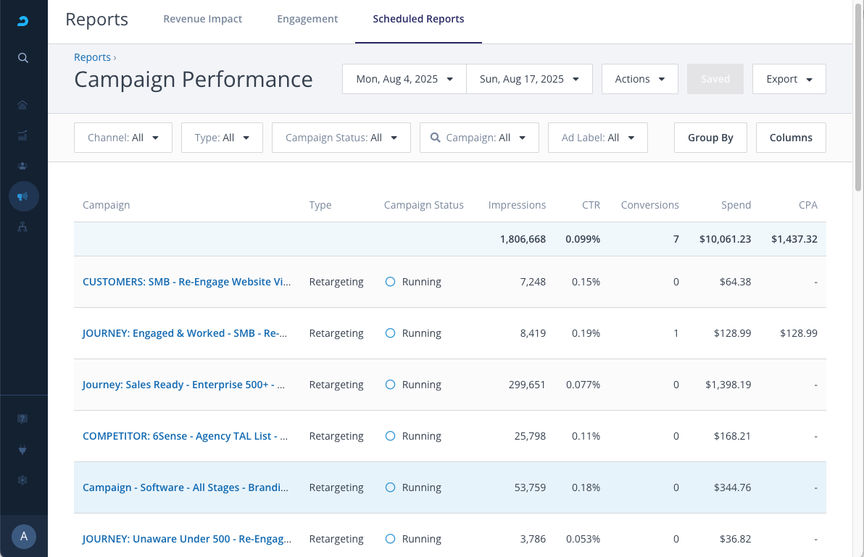Click the Reports breadcrumb link
Image resolution: width=864 pixels, height=557 pixels.
[x=92, y=57]
